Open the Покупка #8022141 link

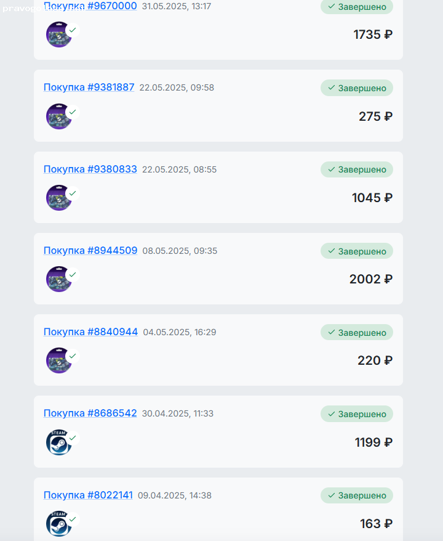click(x=88, y=495)
